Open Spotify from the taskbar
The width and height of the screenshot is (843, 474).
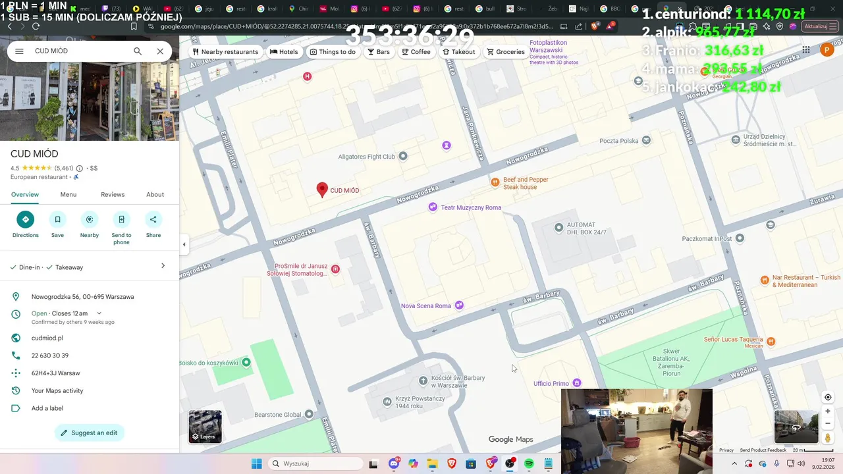529,463
